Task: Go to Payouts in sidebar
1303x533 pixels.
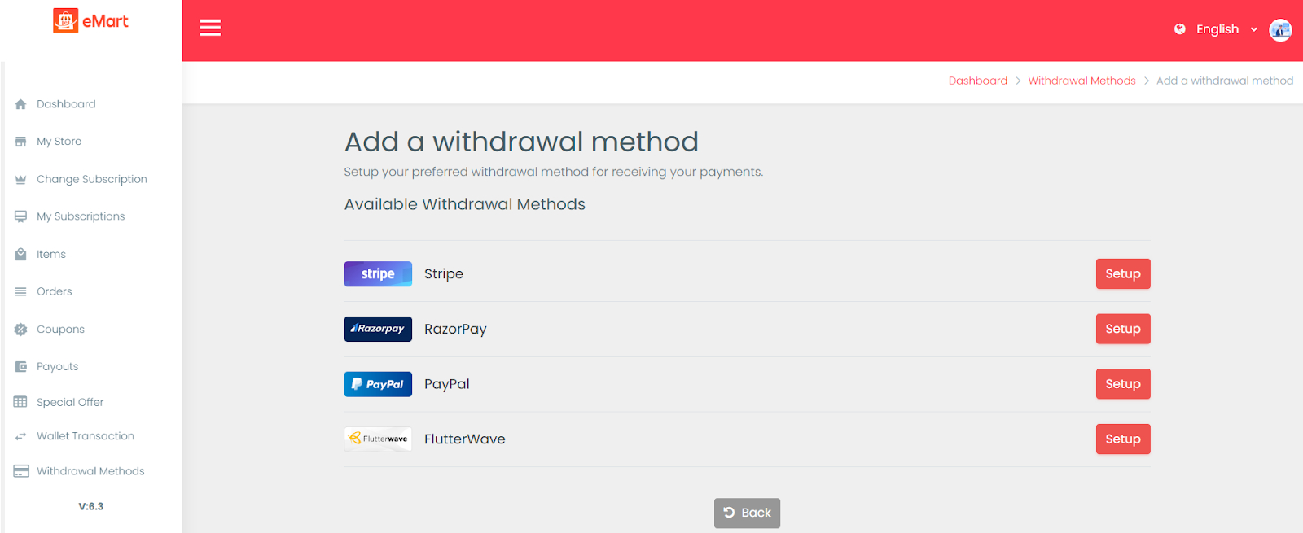Action: 57,367
